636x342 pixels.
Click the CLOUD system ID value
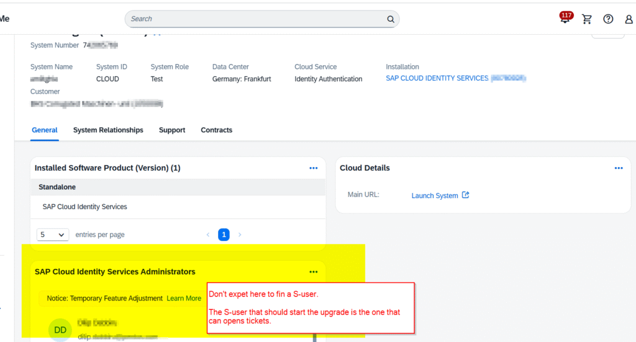click(x=107, y=79)
